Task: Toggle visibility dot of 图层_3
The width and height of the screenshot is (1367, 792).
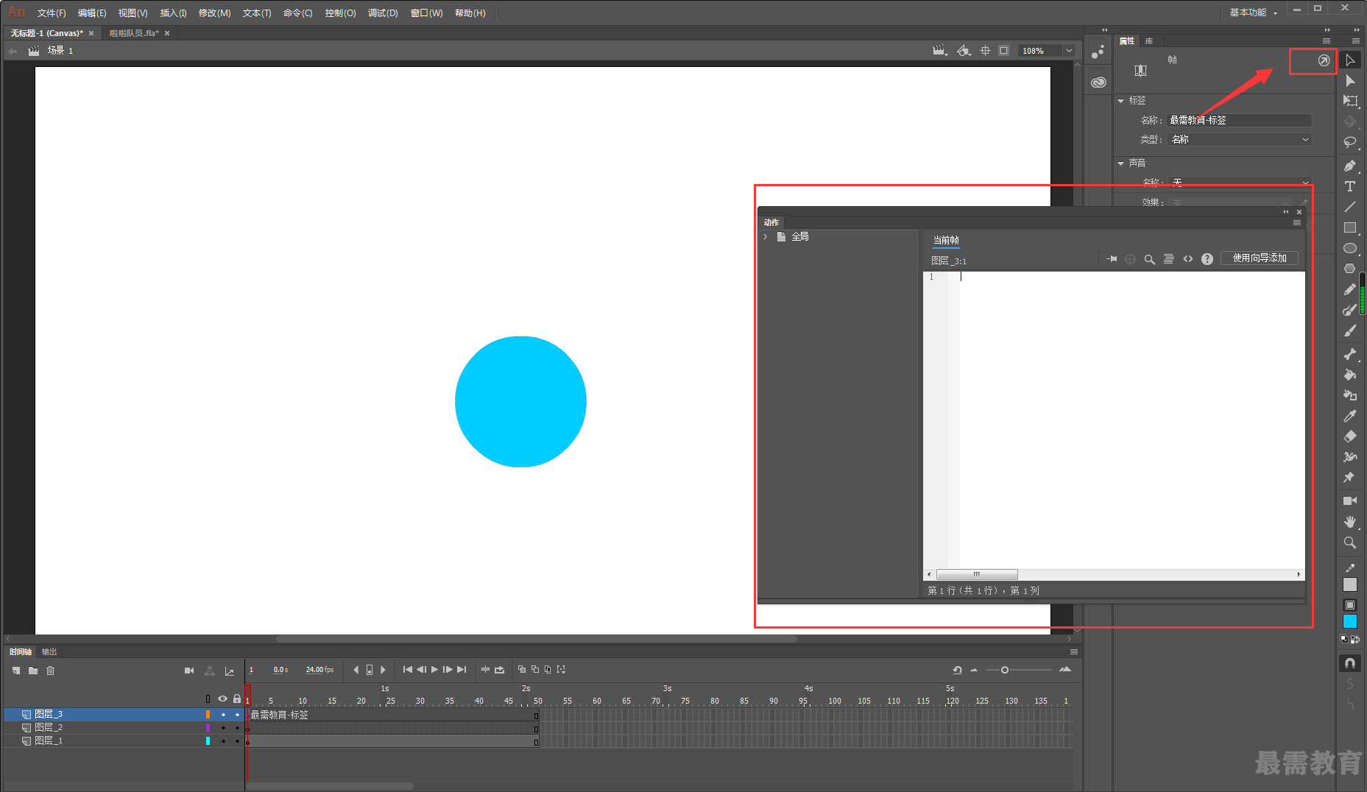Action: point(223,715)
